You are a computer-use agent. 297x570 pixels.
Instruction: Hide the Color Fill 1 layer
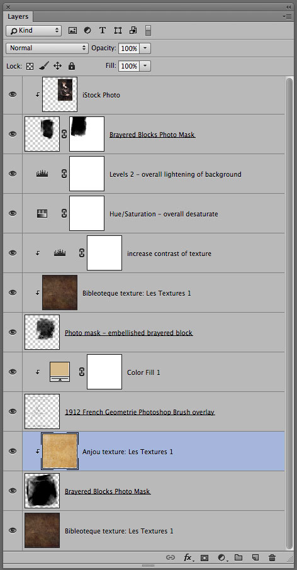pyautogui.click(x=13, y=372)
